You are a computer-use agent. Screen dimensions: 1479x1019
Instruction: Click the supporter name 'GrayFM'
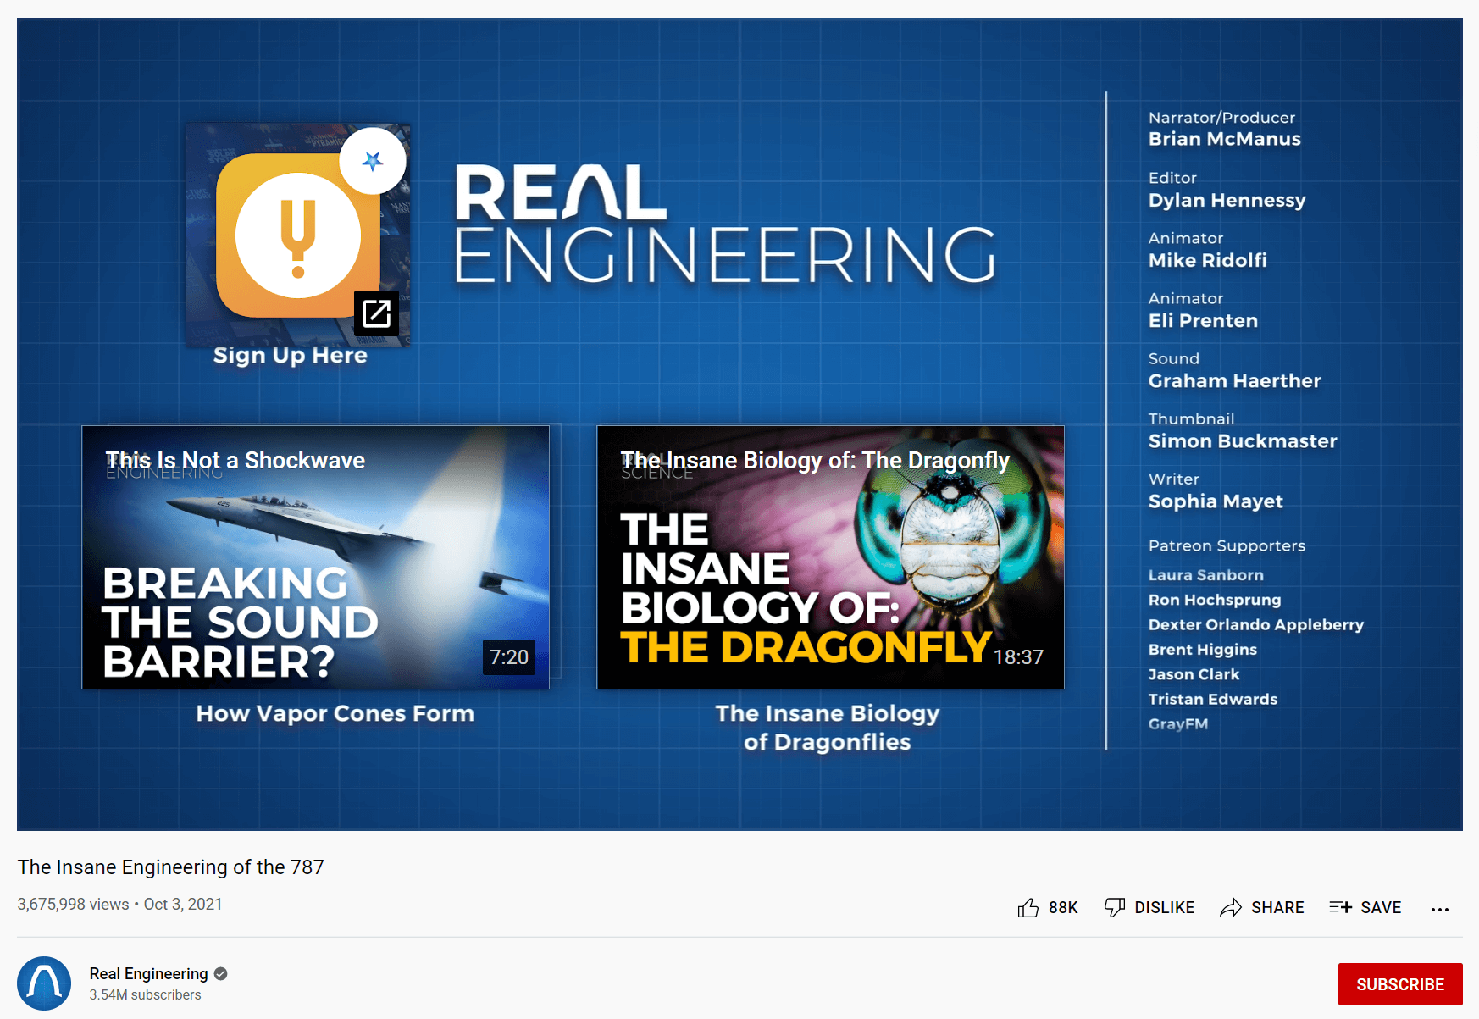click(x=1178, y=724)
